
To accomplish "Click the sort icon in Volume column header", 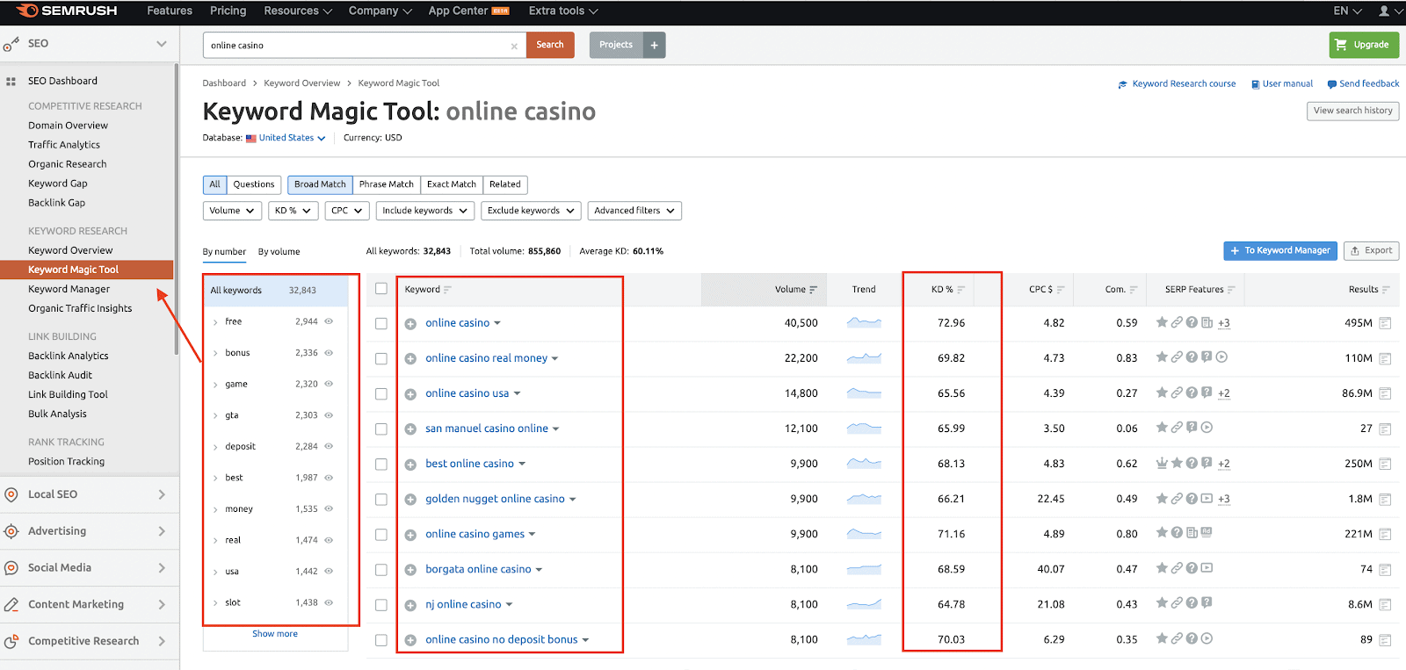I will pos(813,290).
